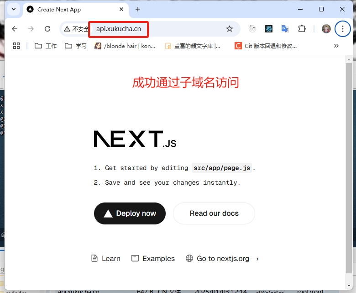Image resolution: width=356 pixels, height=293 pixels.
Task: Open the 学习 bookmark folder
Action: [x=76, y=46]
